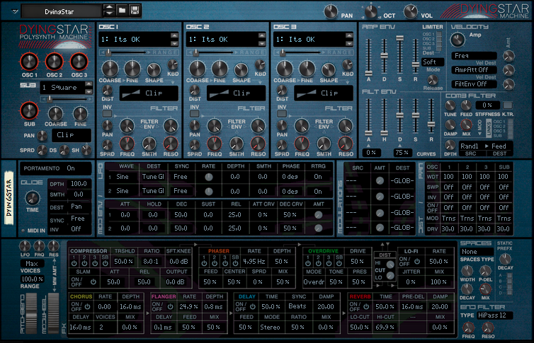Open Limiter mode 'Soft' selector
The image size is (534, 343).
(x=433, y=62)
